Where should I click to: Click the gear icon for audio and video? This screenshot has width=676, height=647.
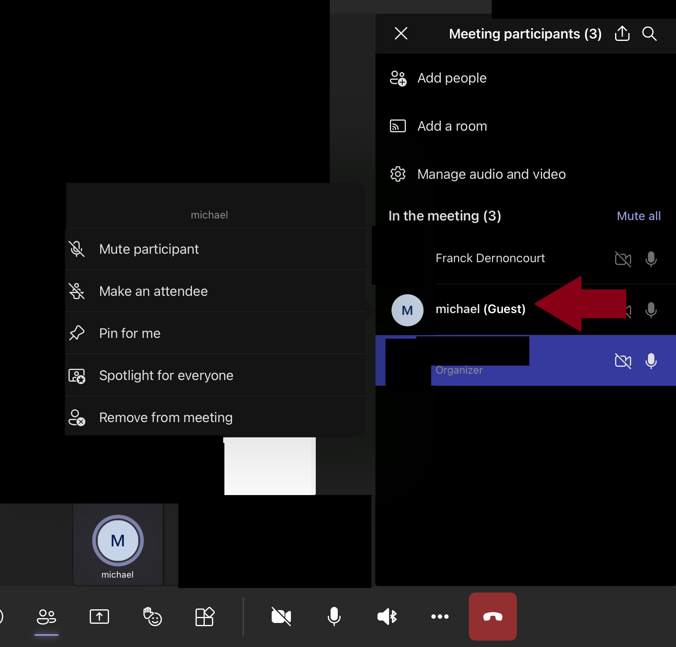click(x=398, y=174)
